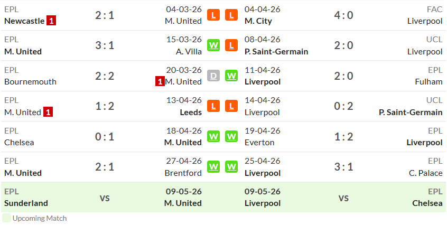Viewport: 447px width, 225px height.
Task: Click the green W badge for 15-03-26 A. Villa match
Action: point(213,45)
